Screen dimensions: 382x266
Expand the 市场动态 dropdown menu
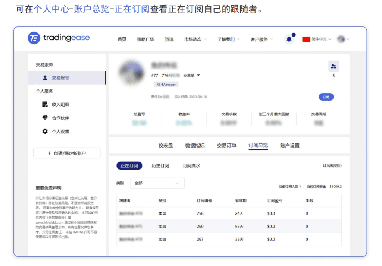click(x=195, y=39)
